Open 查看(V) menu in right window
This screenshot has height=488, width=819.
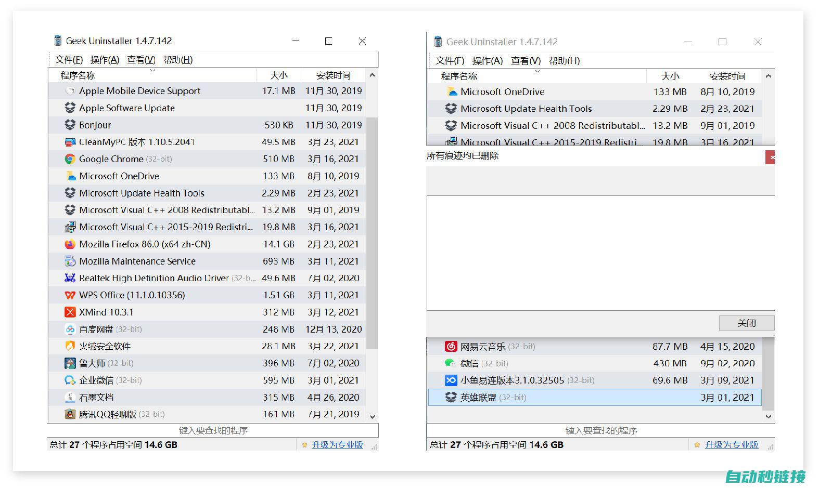tap(526, 61)
